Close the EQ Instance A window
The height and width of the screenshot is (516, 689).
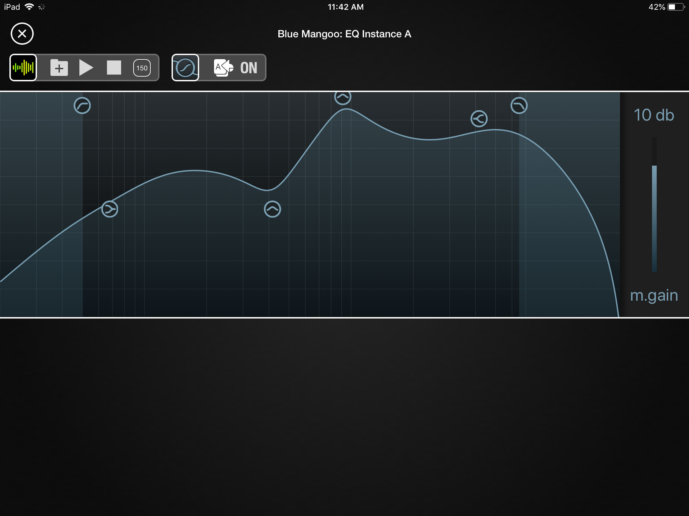click(22, 34)
